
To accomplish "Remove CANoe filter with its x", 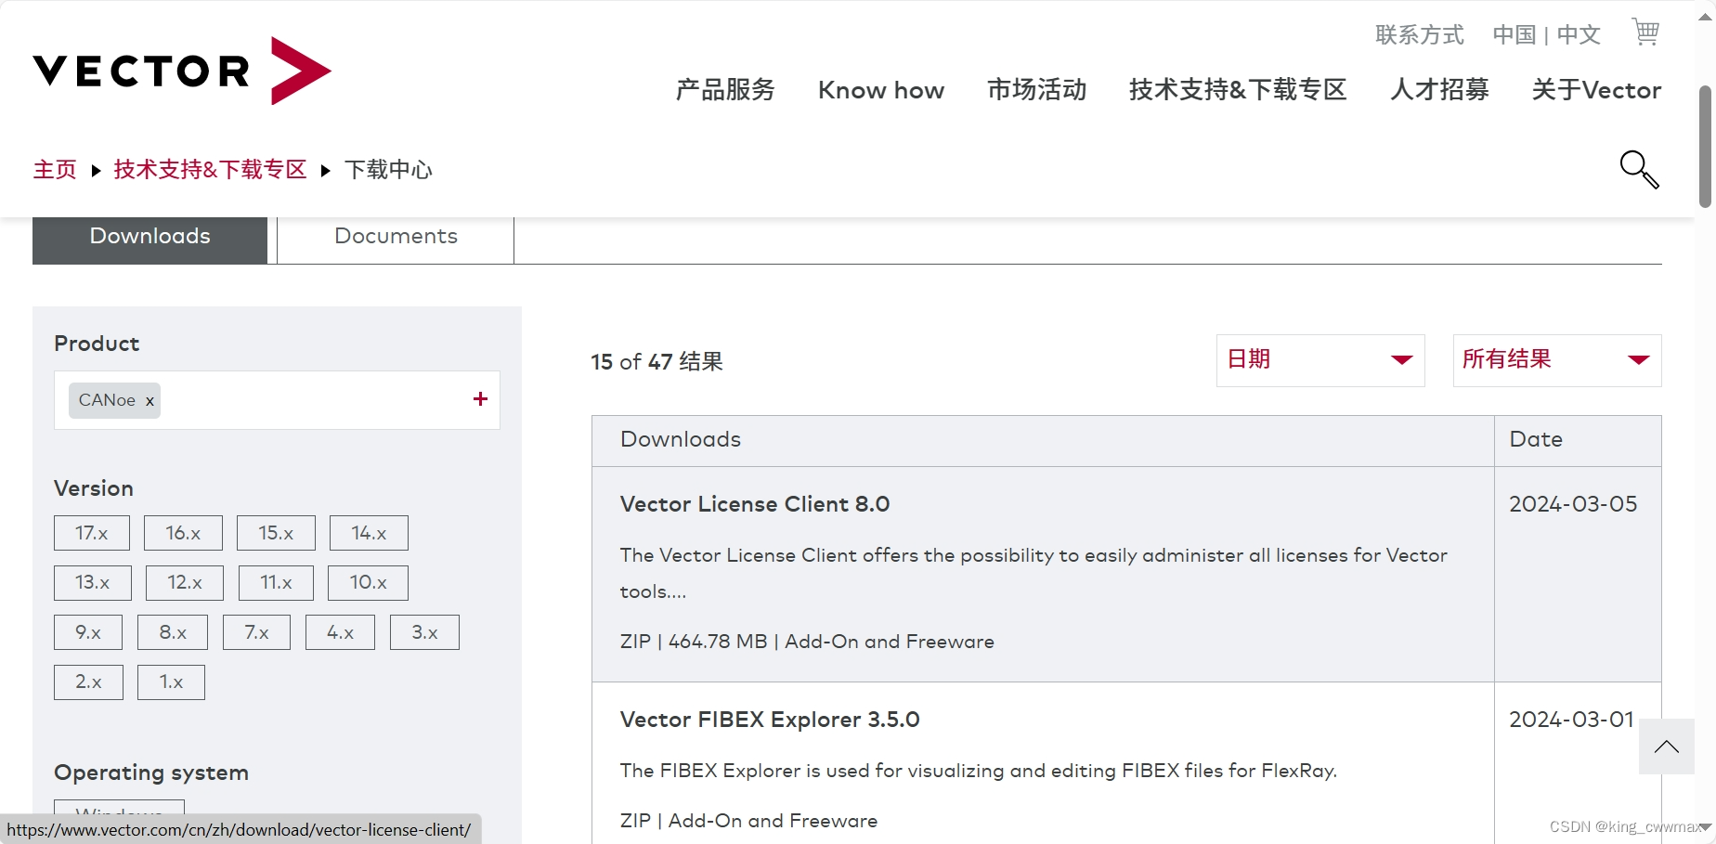I will [149, 401].
